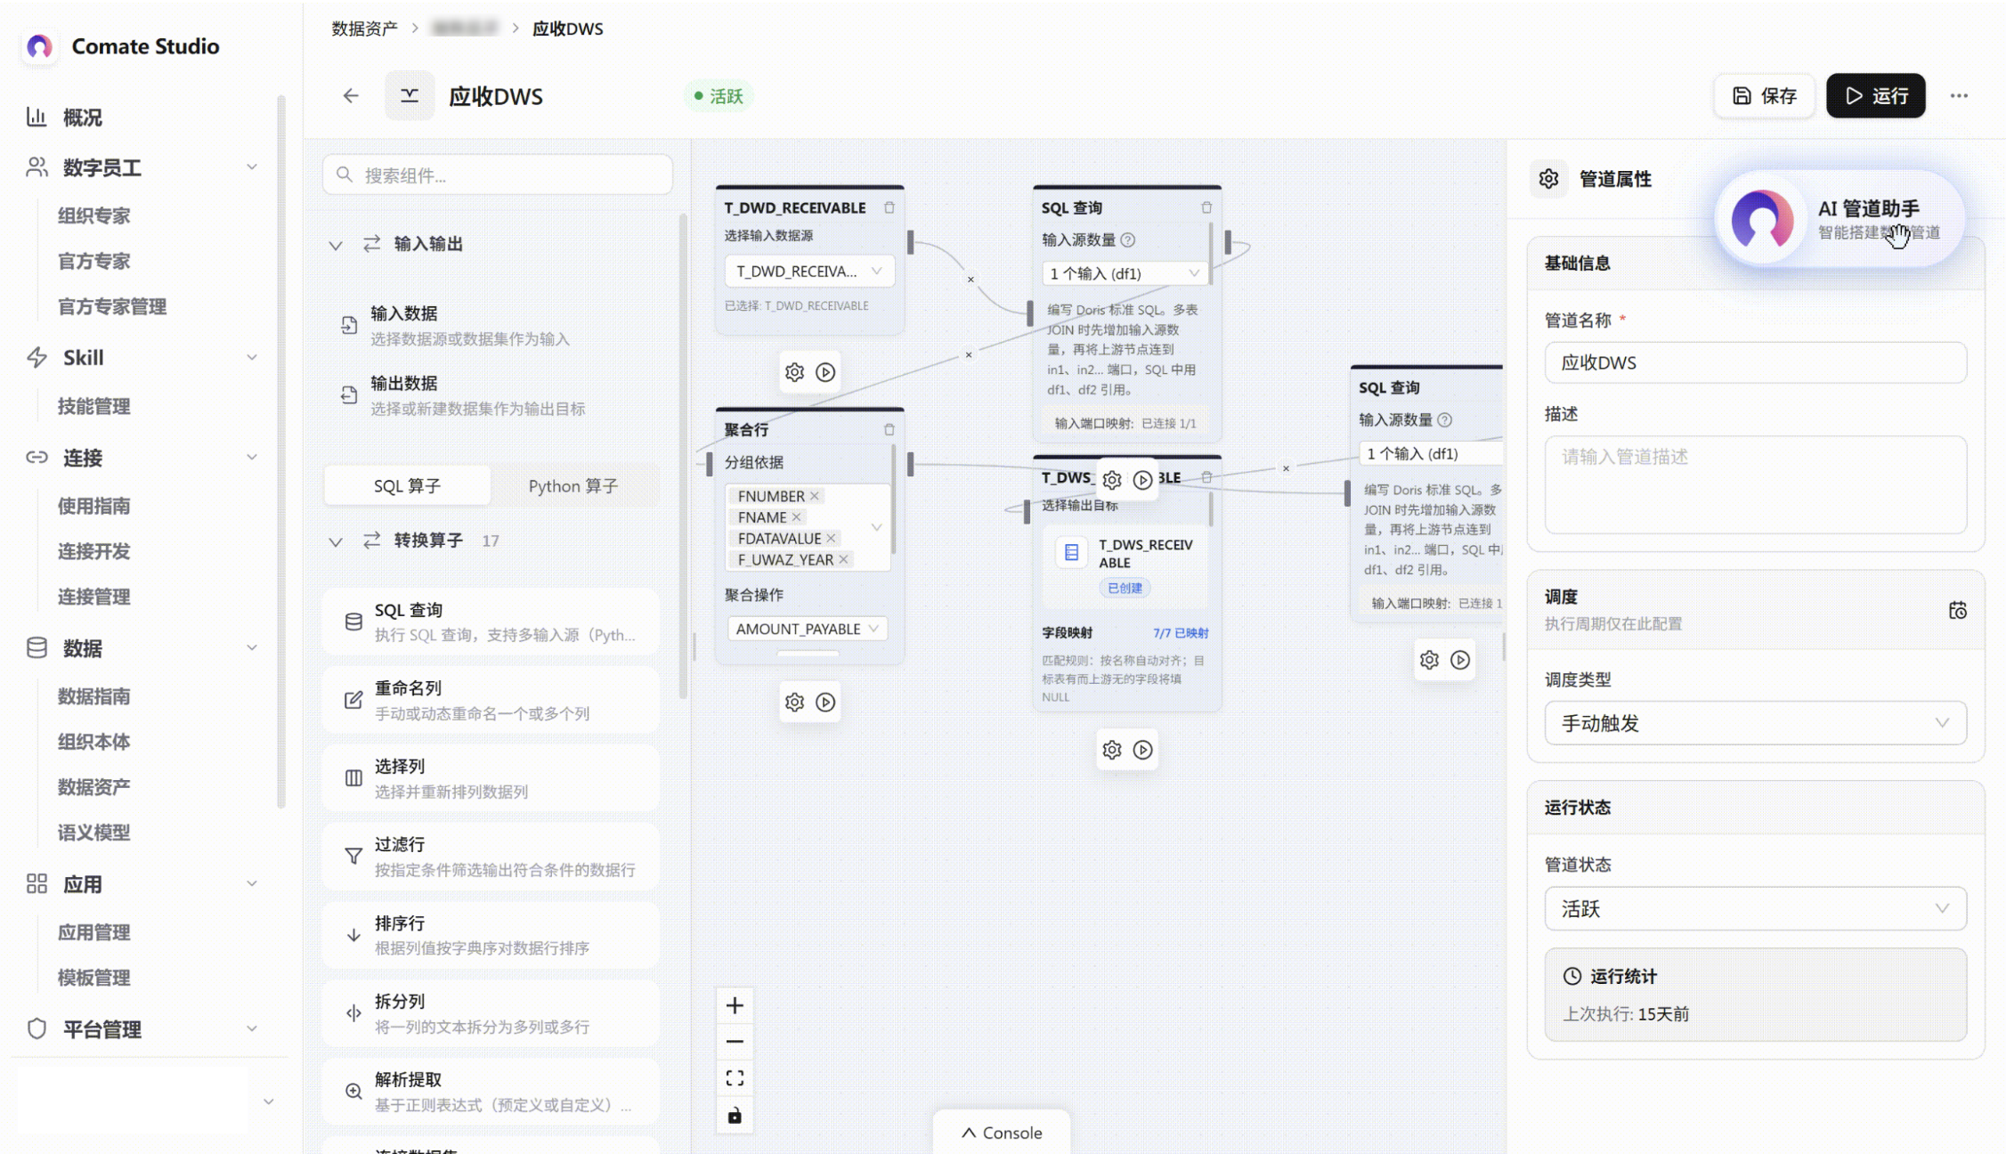
Task: Click the pipeline collapse icon beside the title
Action: point(410,95)
